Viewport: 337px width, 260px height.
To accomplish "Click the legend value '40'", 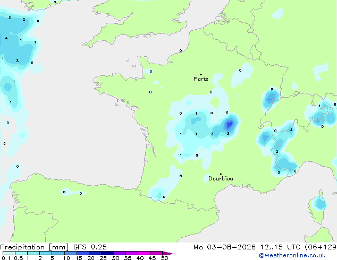I will tap(140, 258).
